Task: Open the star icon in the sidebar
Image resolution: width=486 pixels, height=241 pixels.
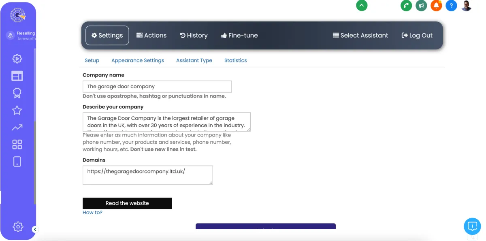Action: [x=17, y=110]
